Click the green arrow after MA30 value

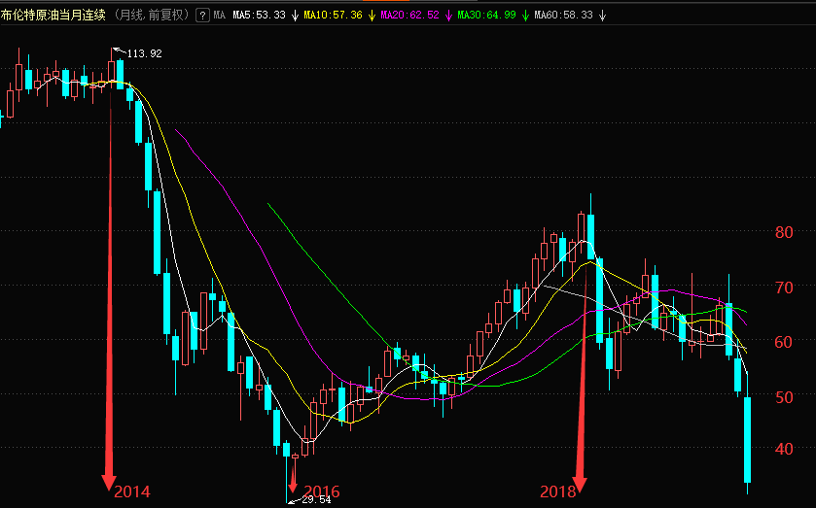525,16
